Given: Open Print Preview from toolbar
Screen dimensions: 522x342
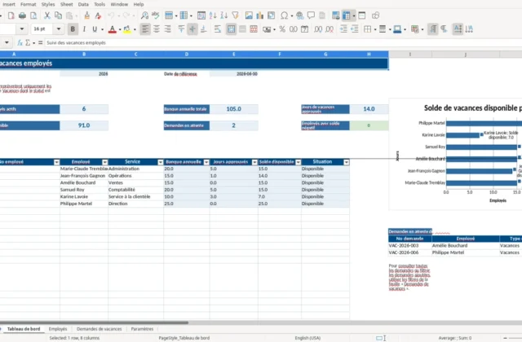Looking at the screenshot, I should tap(33, 15).
